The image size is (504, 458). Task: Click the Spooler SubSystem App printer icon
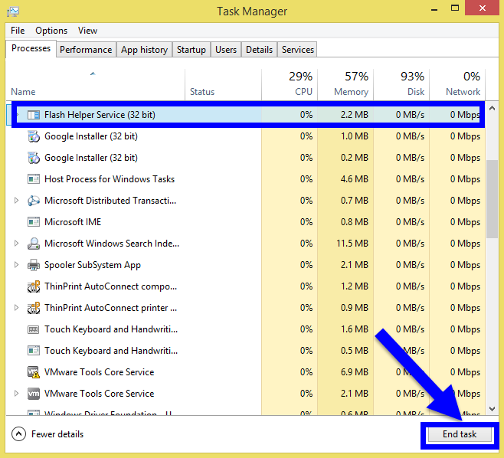[34, 265]
